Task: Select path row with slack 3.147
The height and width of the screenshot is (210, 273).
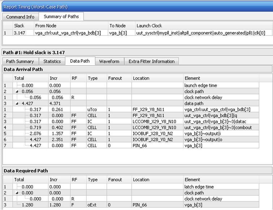Action: tap(137, 33)
